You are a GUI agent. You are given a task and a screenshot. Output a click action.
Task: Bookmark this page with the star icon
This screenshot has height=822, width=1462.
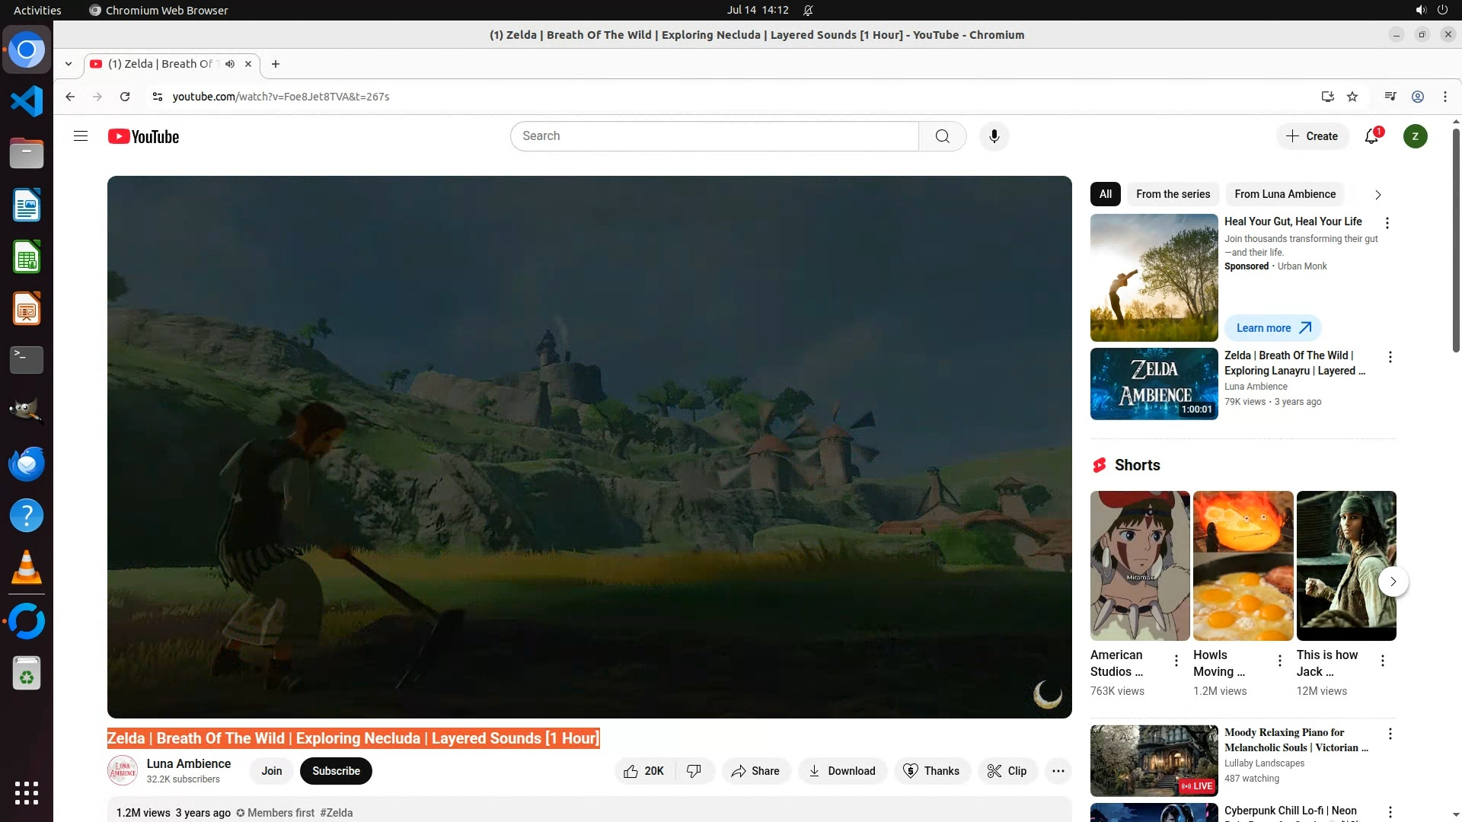[1352, 97]
